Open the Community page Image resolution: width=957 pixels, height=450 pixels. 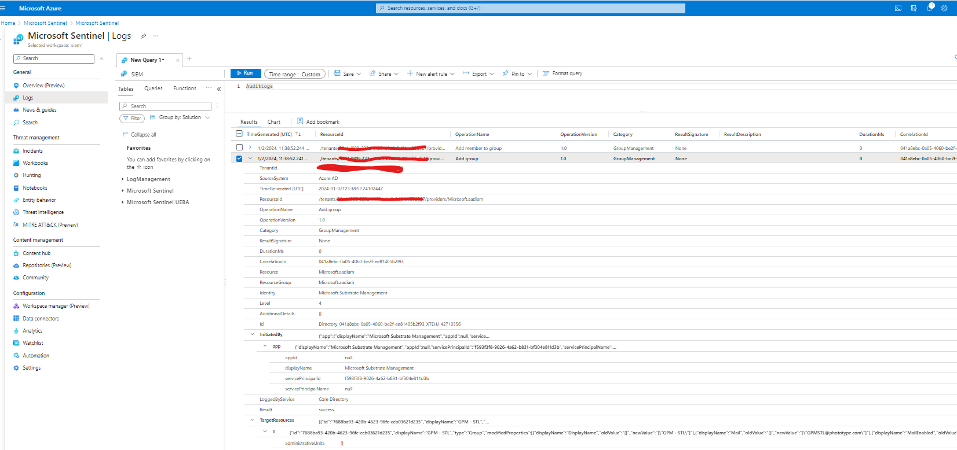click(x=35, y=278)
